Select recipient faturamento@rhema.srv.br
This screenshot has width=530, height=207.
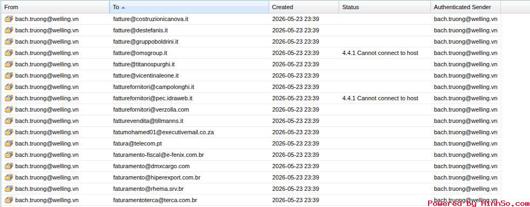tap(148, 189)
